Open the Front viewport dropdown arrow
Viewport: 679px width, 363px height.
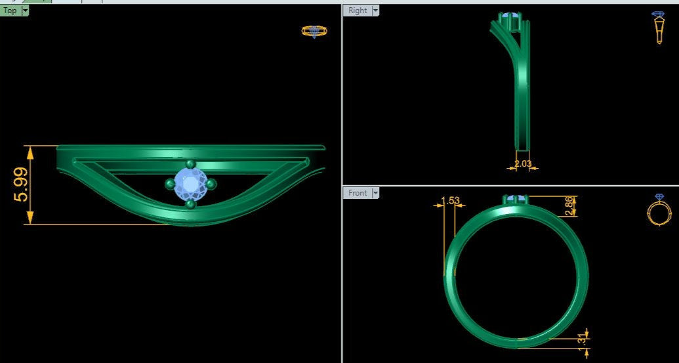375,193
